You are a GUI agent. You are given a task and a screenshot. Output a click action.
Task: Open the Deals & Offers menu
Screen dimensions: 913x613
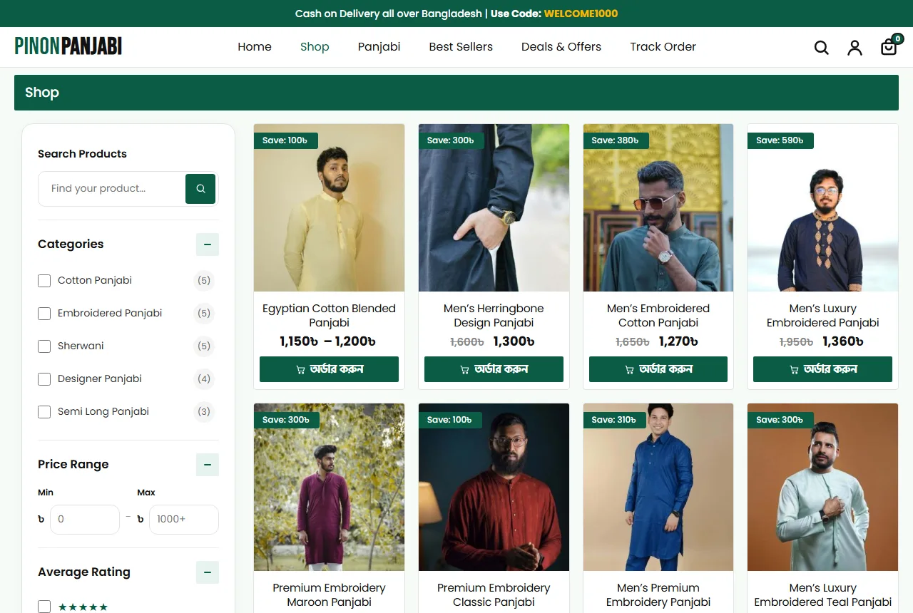pos(561,47)
